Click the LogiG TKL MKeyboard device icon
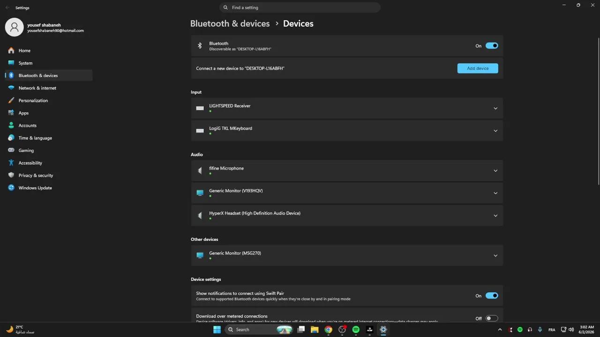The height and width of the screenshot is (337, 600). [200, 131]
